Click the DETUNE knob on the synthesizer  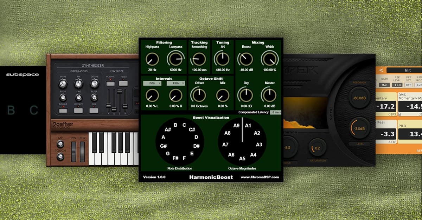(94, 83)
